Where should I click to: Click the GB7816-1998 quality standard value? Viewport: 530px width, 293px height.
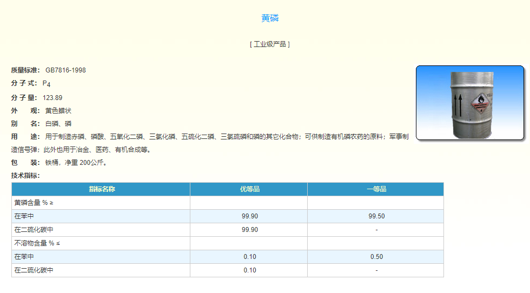coord(65,70)
